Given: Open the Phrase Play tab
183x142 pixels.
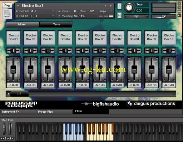Looking at the screenshot, I should pos(55,112).
